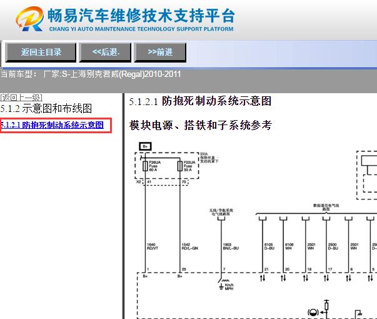Click the Chang Yi platform logo icon
Screen dimensions: 377x319
29,19
